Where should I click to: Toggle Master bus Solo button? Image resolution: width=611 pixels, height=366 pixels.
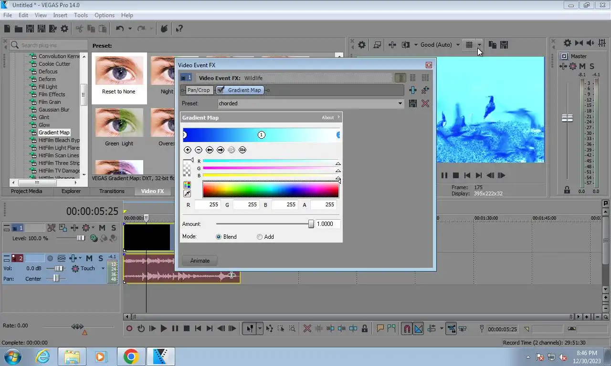592,66
